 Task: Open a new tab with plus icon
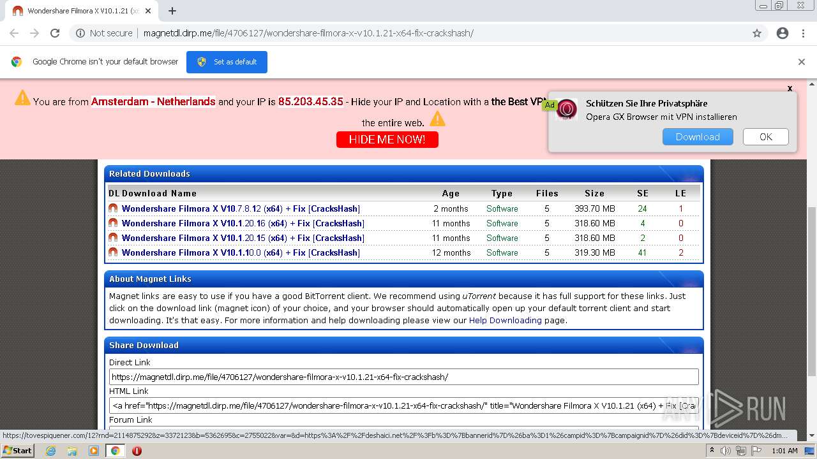pyautogui.click(x=172, y=11)
